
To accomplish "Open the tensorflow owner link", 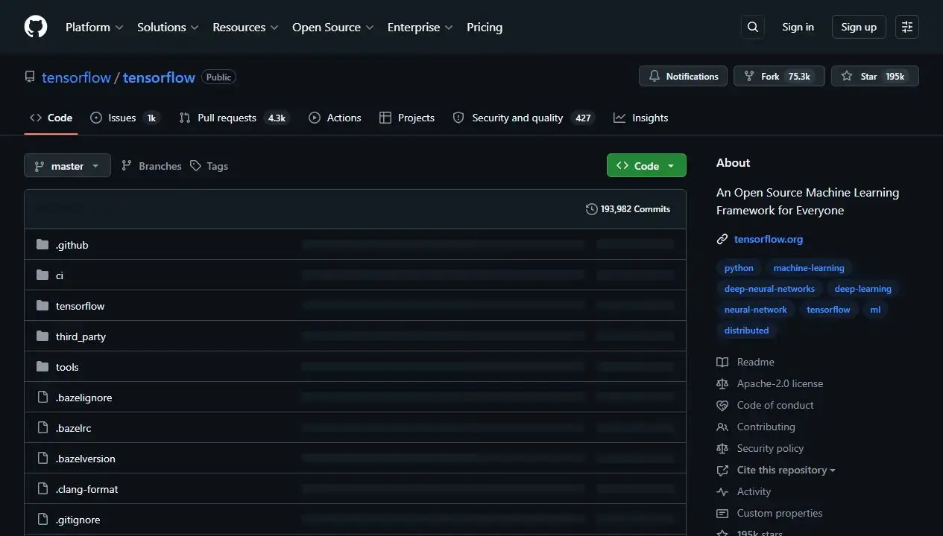I will pyautogui.click(x=76, y=77).
